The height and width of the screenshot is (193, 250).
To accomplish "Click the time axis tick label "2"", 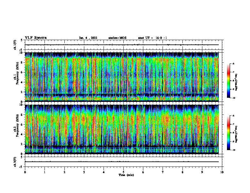I will tap(64, 172).
